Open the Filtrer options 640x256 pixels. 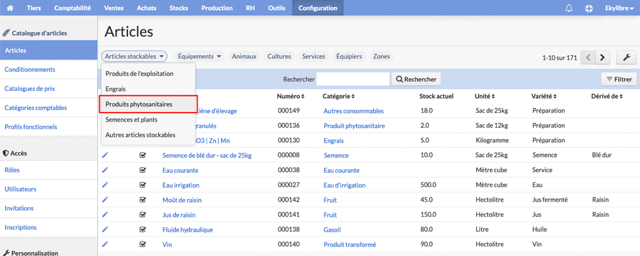tap(619, 79)
